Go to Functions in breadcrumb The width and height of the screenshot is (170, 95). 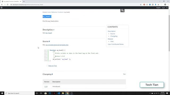61,12
